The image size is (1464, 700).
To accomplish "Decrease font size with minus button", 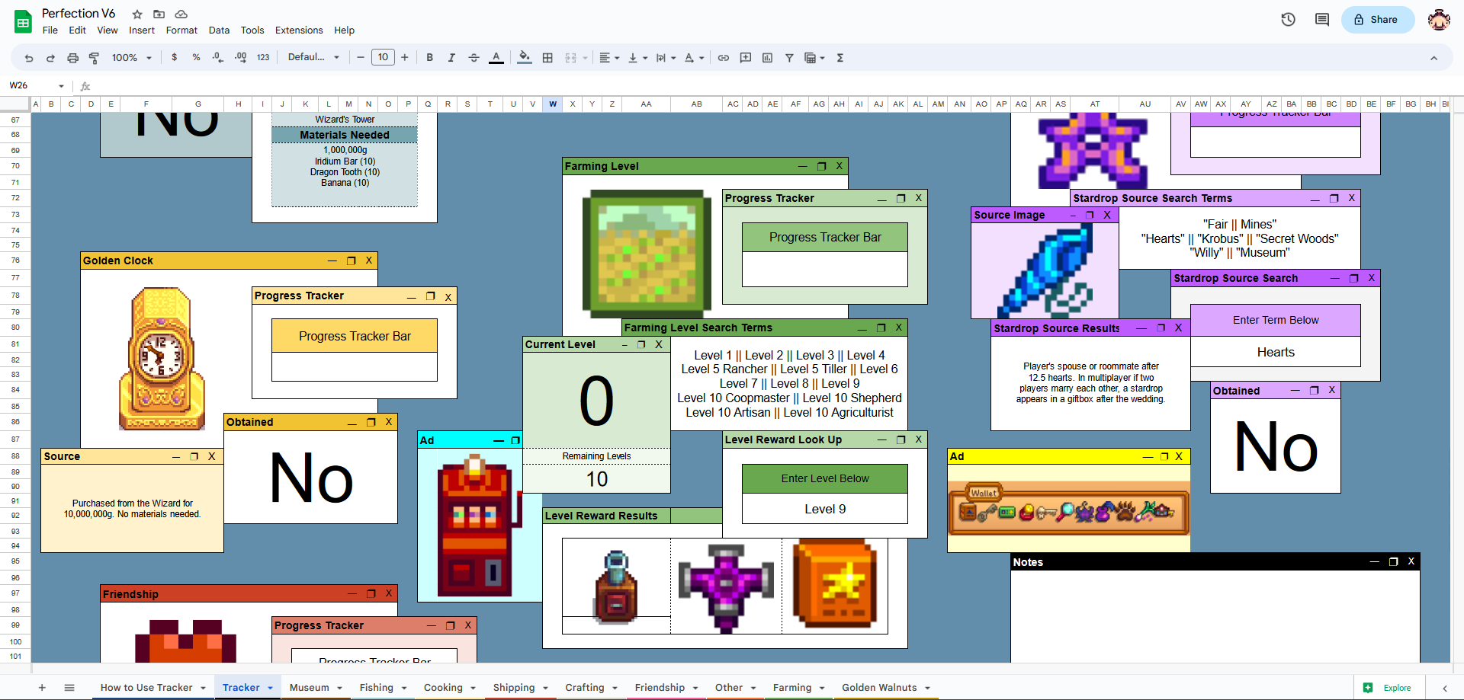I will pyautogui.click(x=361, y=58).
